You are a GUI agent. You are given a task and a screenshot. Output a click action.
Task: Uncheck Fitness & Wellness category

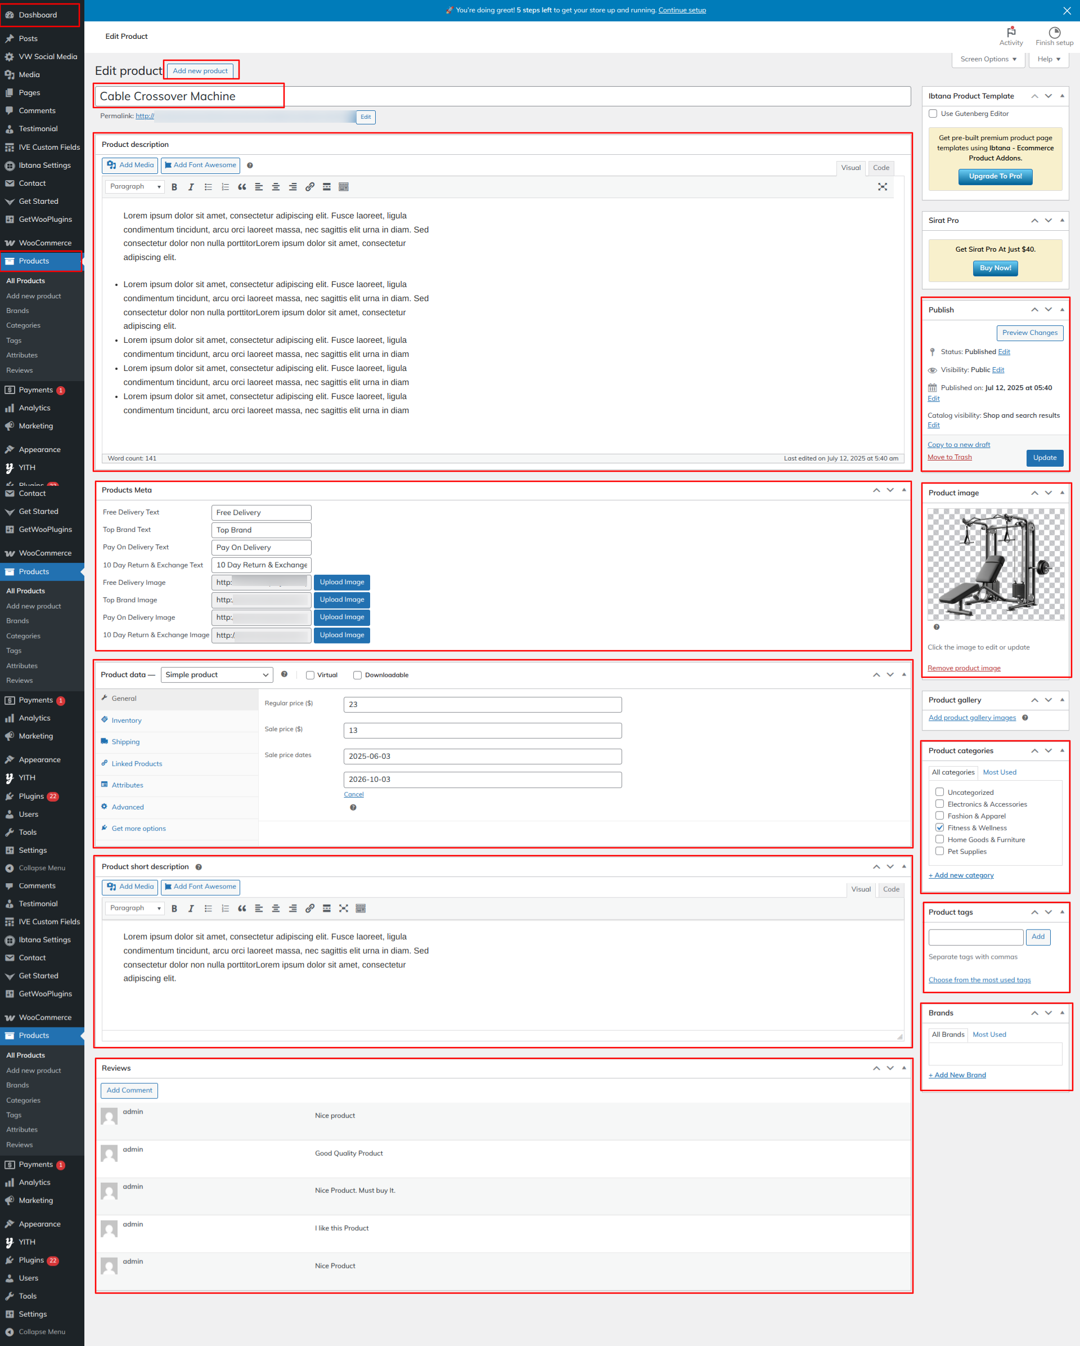pyautogui.click(x=939, y=828)
